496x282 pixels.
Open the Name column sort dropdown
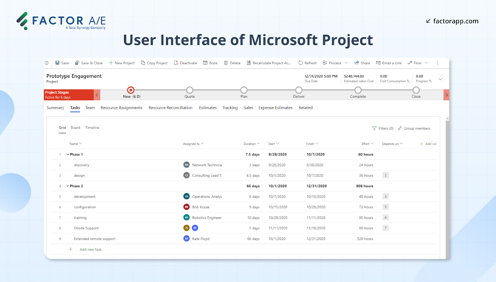81,144
